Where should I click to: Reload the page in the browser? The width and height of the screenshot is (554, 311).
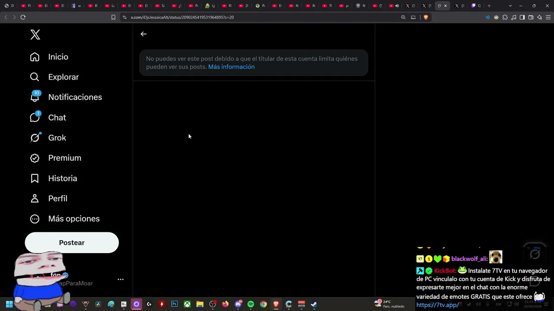pyautogui.click(x=23, y=17)
